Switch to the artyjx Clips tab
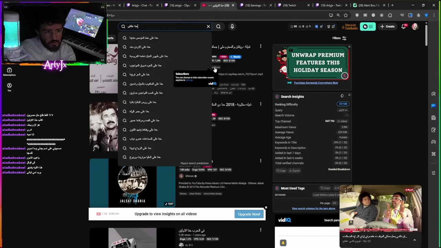 [x=180, y=5]
